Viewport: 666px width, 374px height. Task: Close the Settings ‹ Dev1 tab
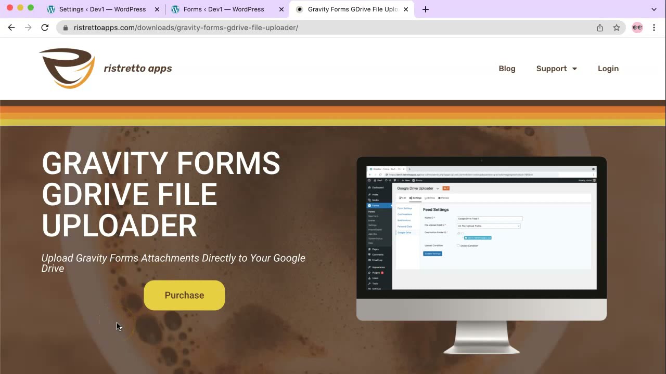[x=157, y=9]
